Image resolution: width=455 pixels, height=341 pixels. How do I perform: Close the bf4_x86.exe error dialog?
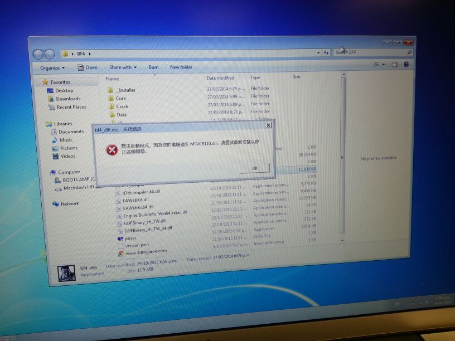(x=268, y=125)
